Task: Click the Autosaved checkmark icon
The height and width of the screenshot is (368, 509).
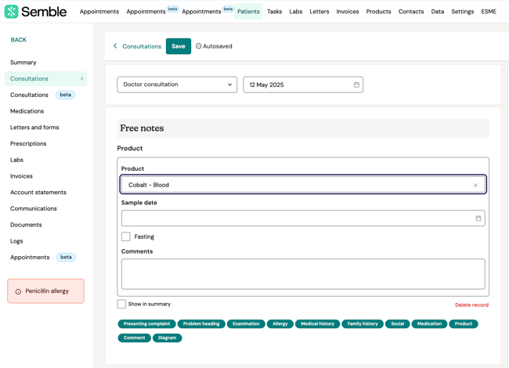Action: coord(198,46)
